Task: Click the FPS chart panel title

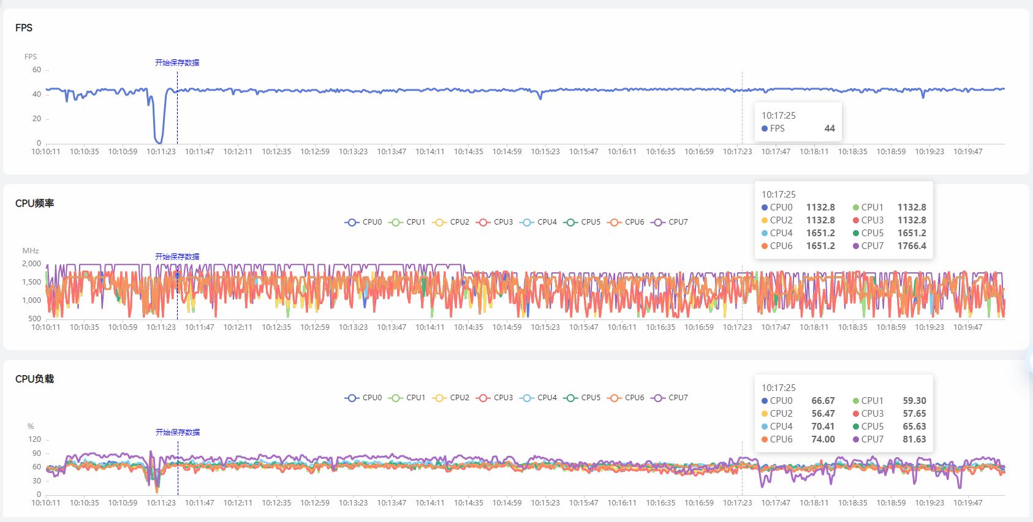Action: pos(24,28)
